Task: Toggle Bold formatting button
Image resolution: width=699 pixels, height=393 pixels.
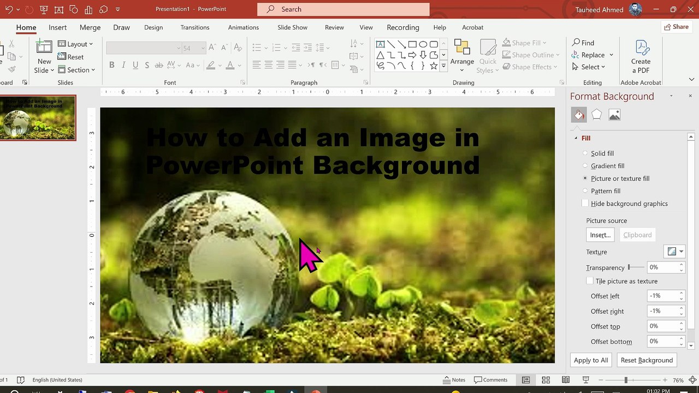Action: [111, 65]
